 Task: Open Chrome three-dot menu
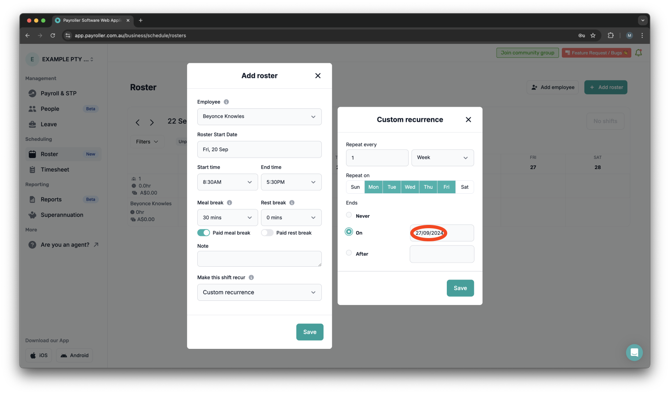(642, 36)
